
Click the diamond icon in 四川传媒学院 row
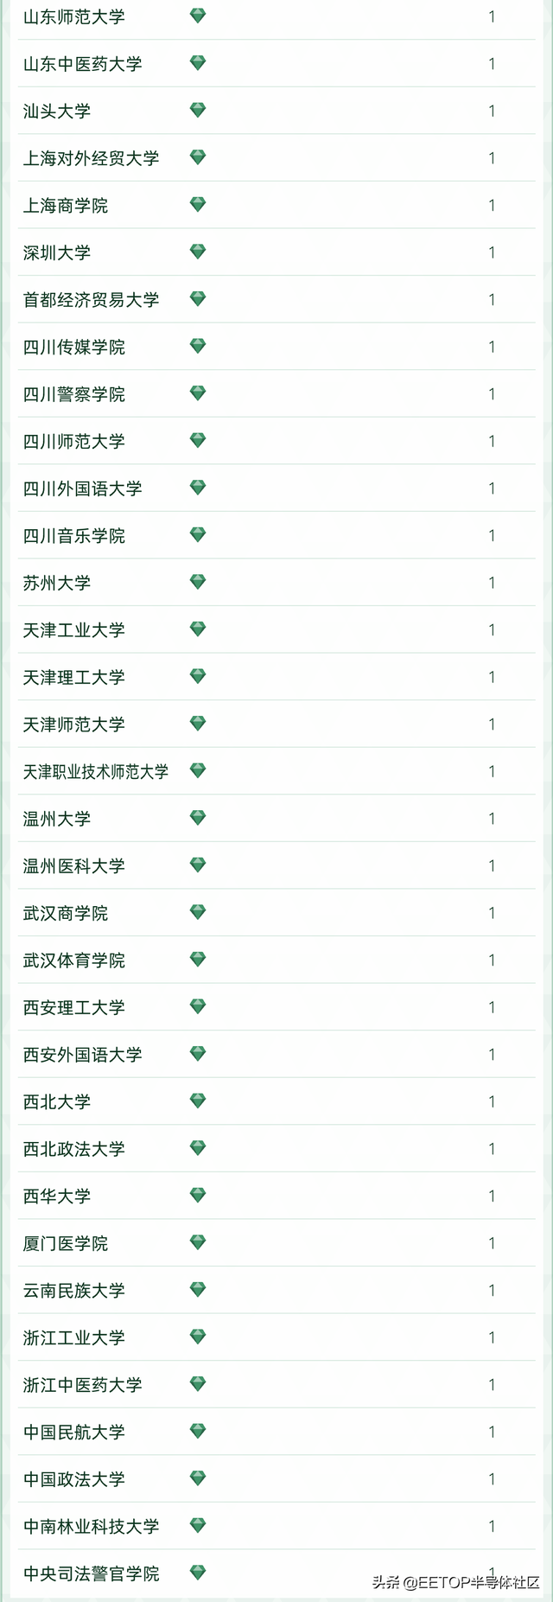point(198,346)
